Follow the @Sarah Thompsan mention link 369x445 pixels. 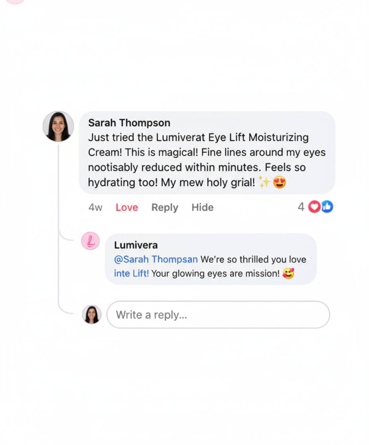tap(155, 259)
